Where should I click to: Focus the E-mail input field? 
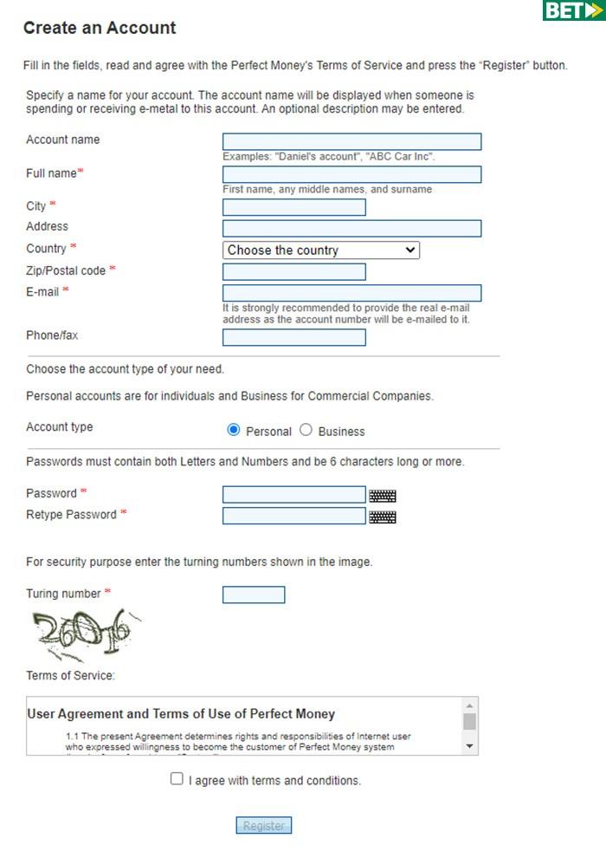351,294
